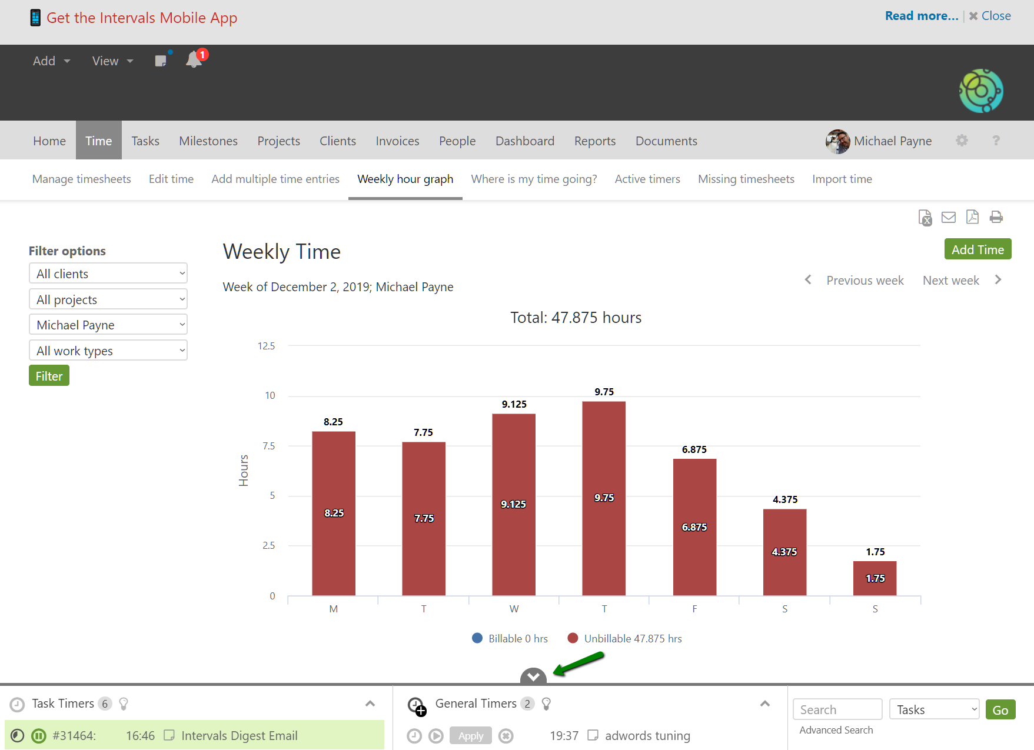Print the weekly hour graph

[996, 218]
